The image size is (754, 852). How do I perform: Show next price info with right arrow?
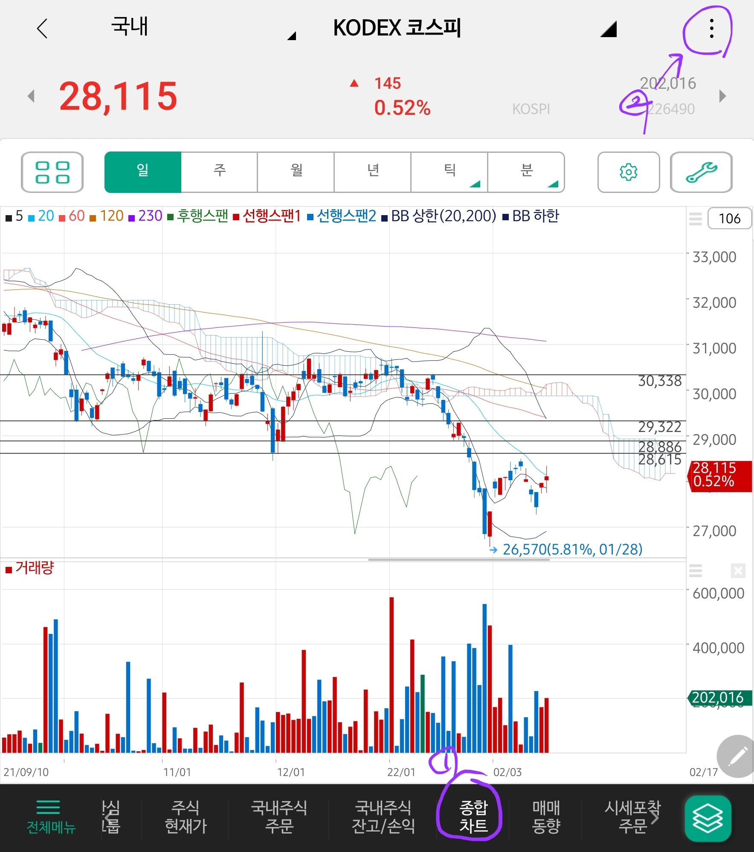click(722, 96)
